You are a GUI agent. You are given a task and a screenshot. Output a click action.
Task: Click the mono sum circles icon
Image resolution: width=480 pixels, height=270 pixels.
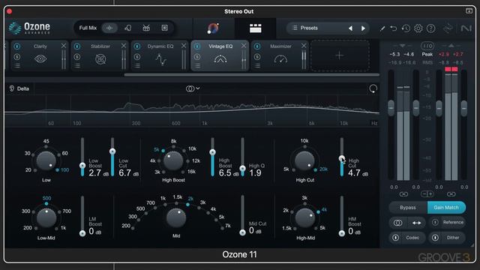[x=397, y=223]
